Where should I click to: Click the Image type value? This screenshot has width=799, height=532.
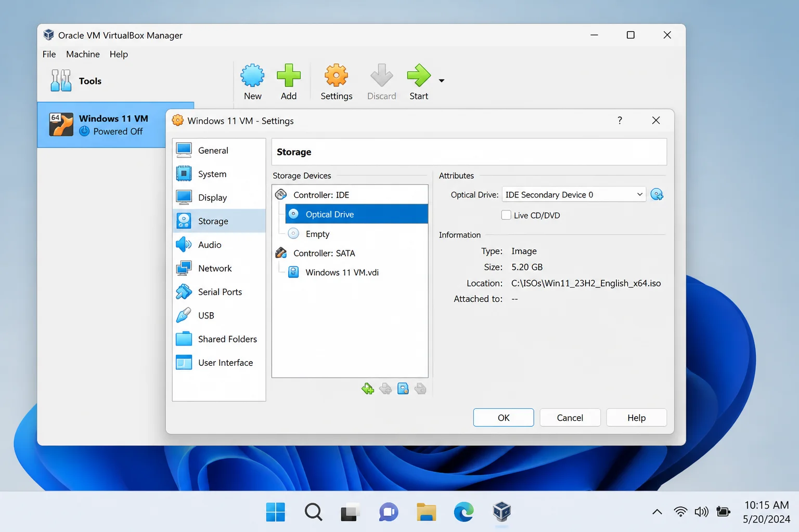point(524,251)
